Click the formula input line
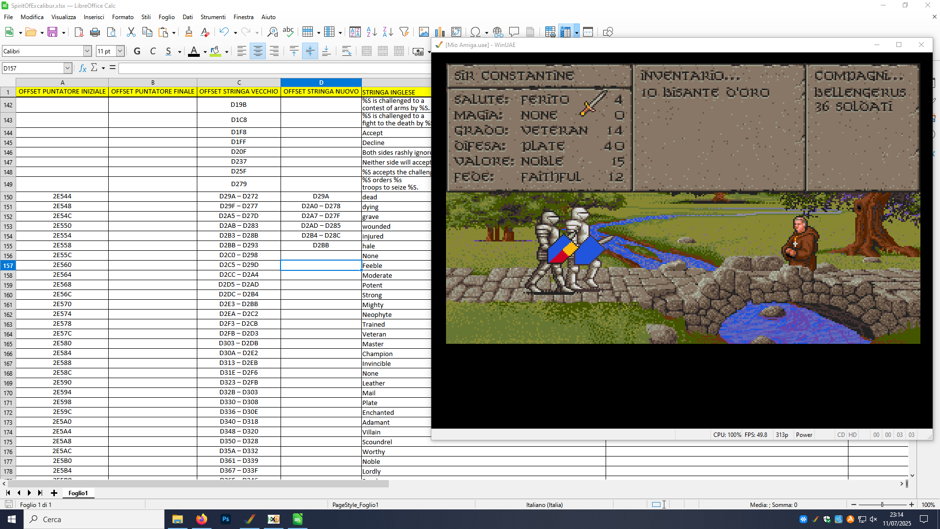This screenshot has width=940, height=529. pos(274,68)
